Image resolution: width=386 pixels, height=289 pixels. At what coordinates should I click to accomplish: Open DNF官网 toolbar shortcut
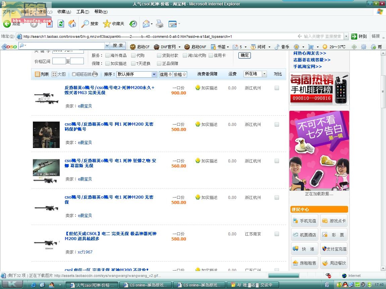[x=165, y=47]
